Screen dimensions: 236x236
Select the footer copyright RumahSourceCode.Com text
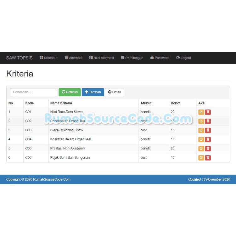pyautogui.click(x=38, y=179)
